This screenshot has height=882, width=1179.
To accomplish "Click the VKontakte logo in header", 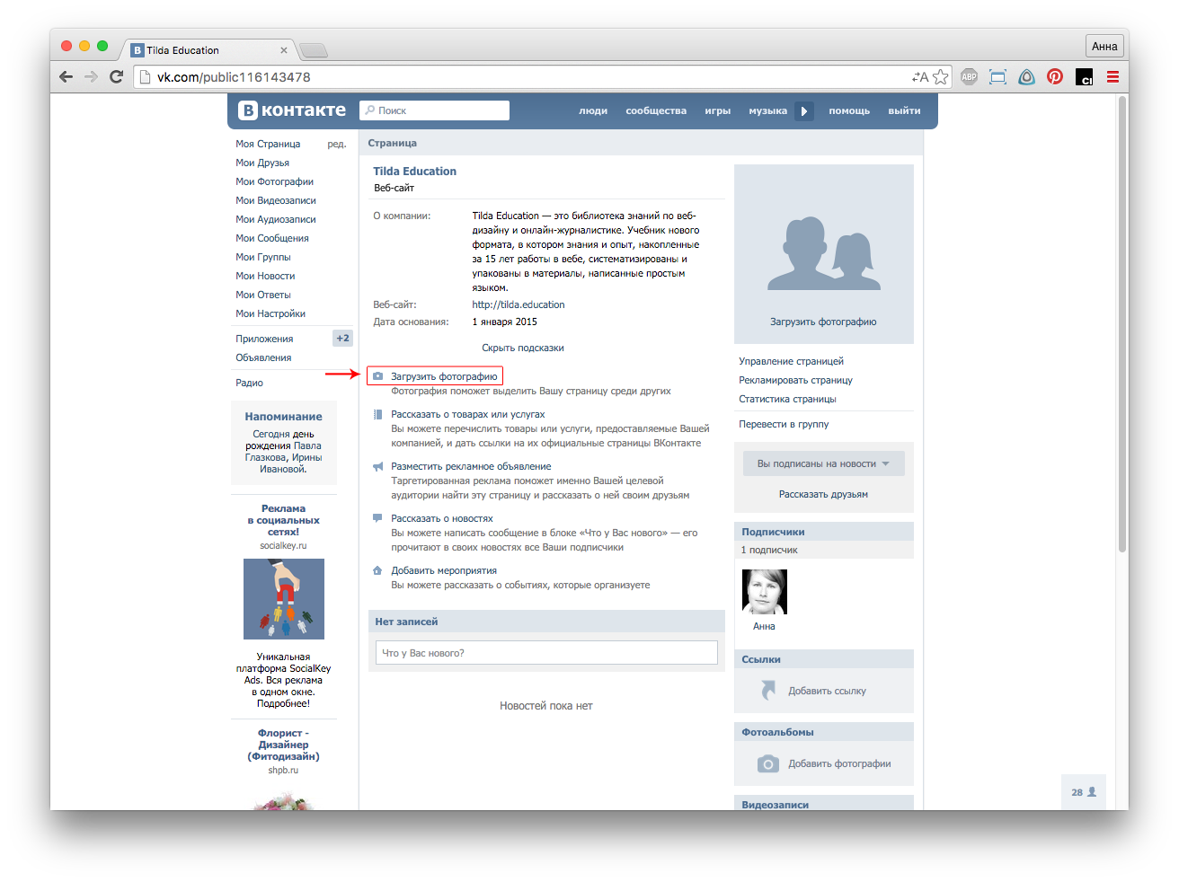I will [x=292, y=110].
